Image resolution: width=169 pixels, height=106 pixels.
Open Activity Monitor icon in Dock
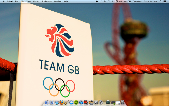pyautogui.click(x=108, y=103)
